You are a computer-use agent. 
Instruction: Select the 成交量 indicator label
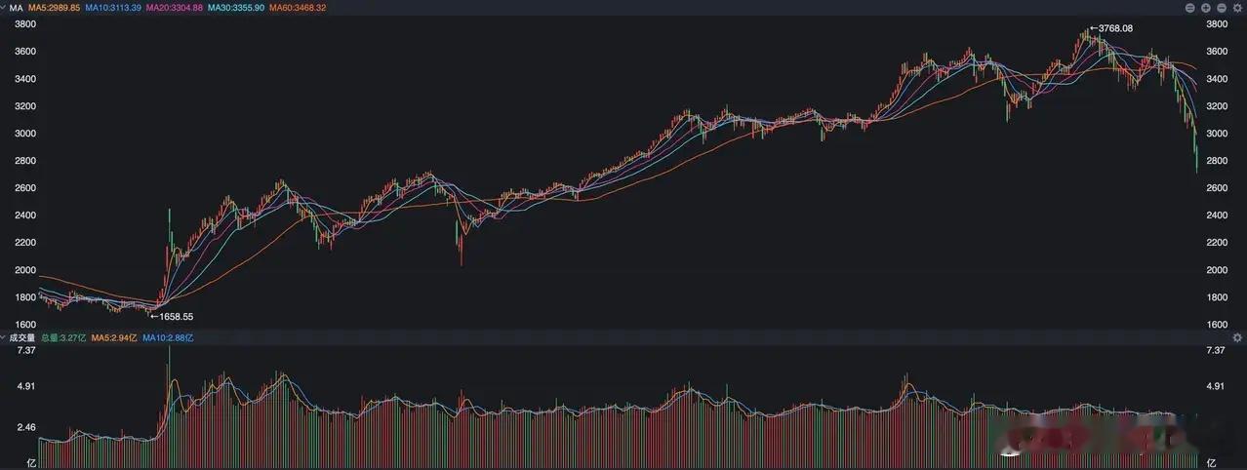[22, 337]
